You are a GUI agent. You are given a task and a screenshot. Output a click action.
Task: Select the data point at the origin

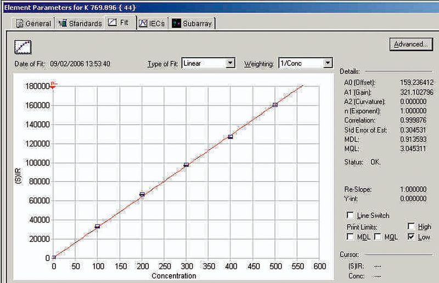click(54, 257)
